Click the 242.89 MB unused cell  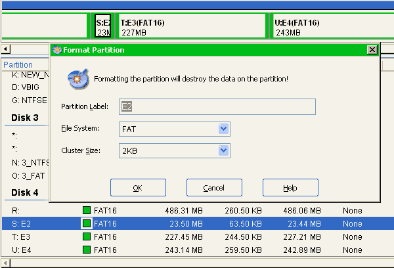[x=302, y=250]
